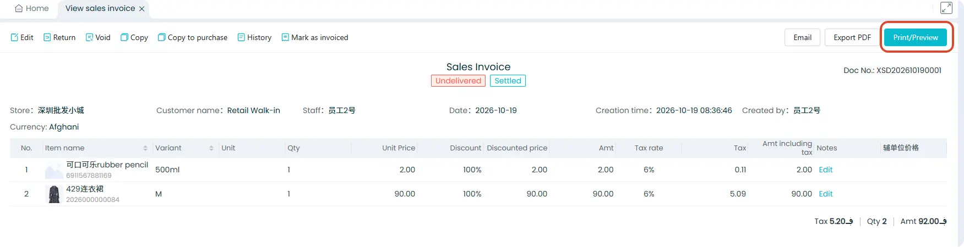This screenshot has width=964, height=247.
Task: Click the Currency Afghani text
Action: tap(44, 127)
